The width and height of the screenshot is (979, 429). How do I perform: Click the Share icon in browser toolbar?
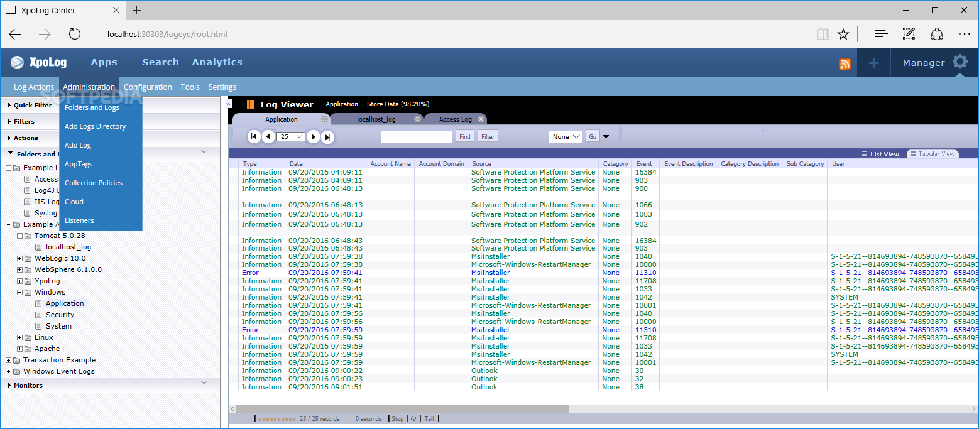coord(937,34)
